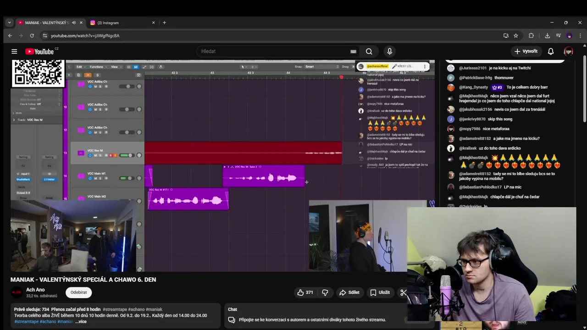This screenshot has height=330, width=587.
Task: Close the Instagram tab
Action: tap(154, 22)
